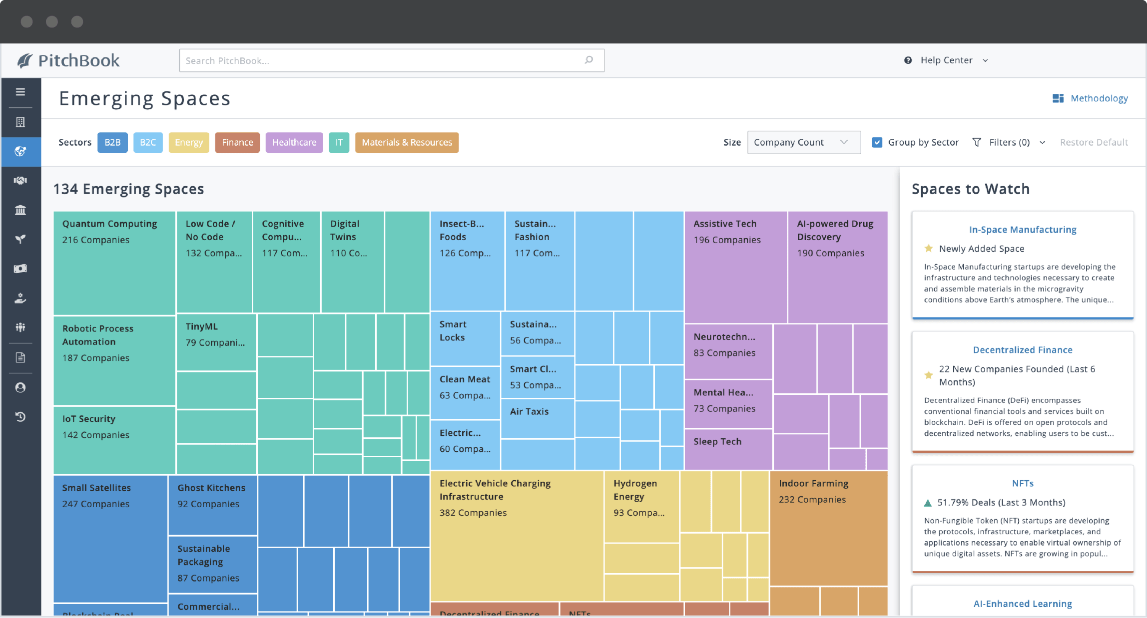Image resolution: width=1147 pixels, height=618 pixels.
Task: Open the Company Count size dropdown
Action: 804,142
